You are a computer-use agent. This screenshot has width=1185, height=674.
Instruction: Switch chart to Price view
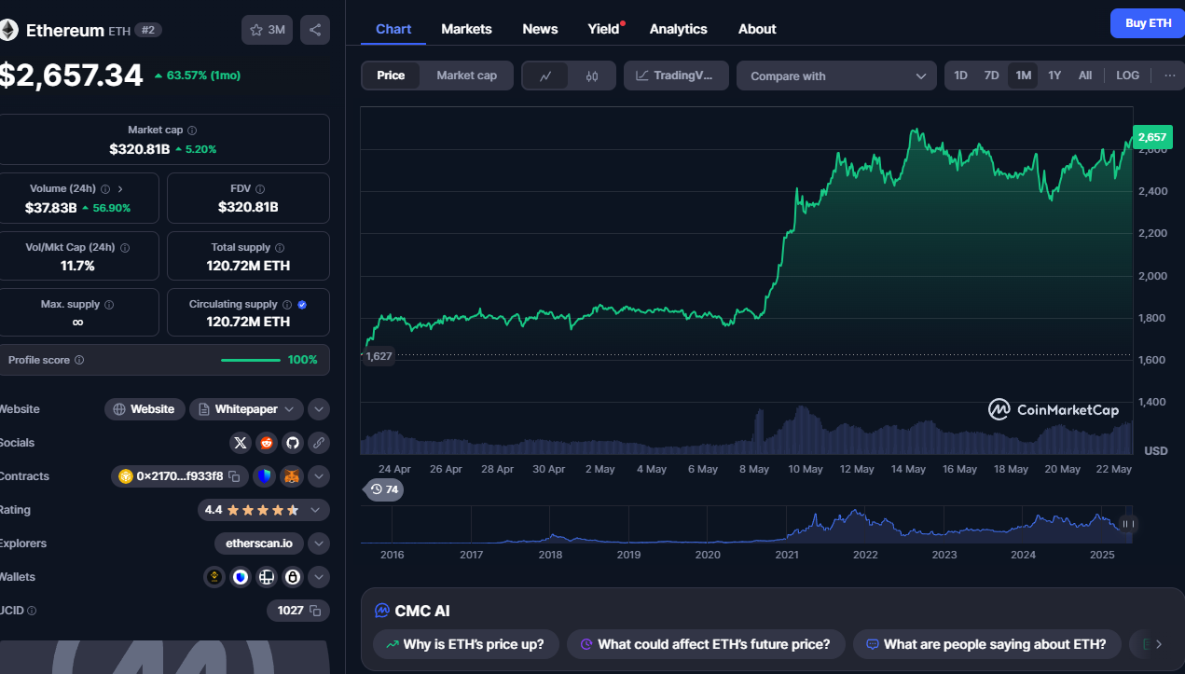pyautogui.click(x=391, y=76)
